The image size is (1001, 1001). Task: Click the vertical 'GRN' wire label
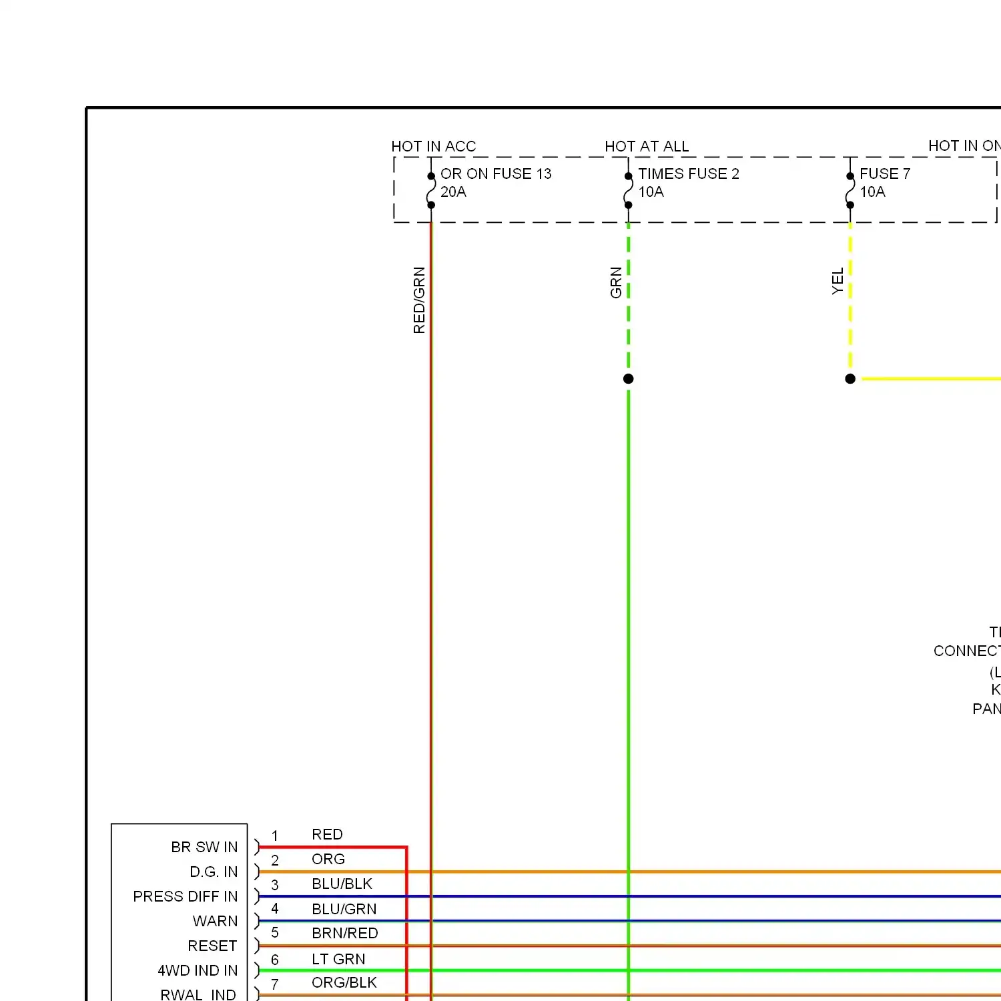[x=616, y=282]
